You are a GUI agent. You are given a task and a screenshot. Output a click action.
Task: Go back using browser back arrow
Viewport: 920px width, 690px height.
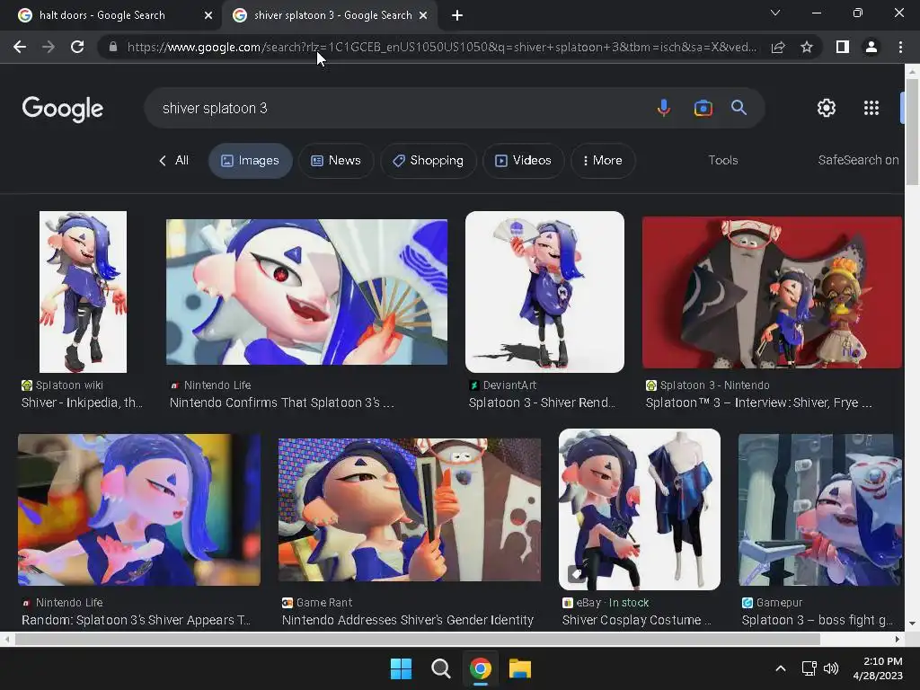coord(20,47)
